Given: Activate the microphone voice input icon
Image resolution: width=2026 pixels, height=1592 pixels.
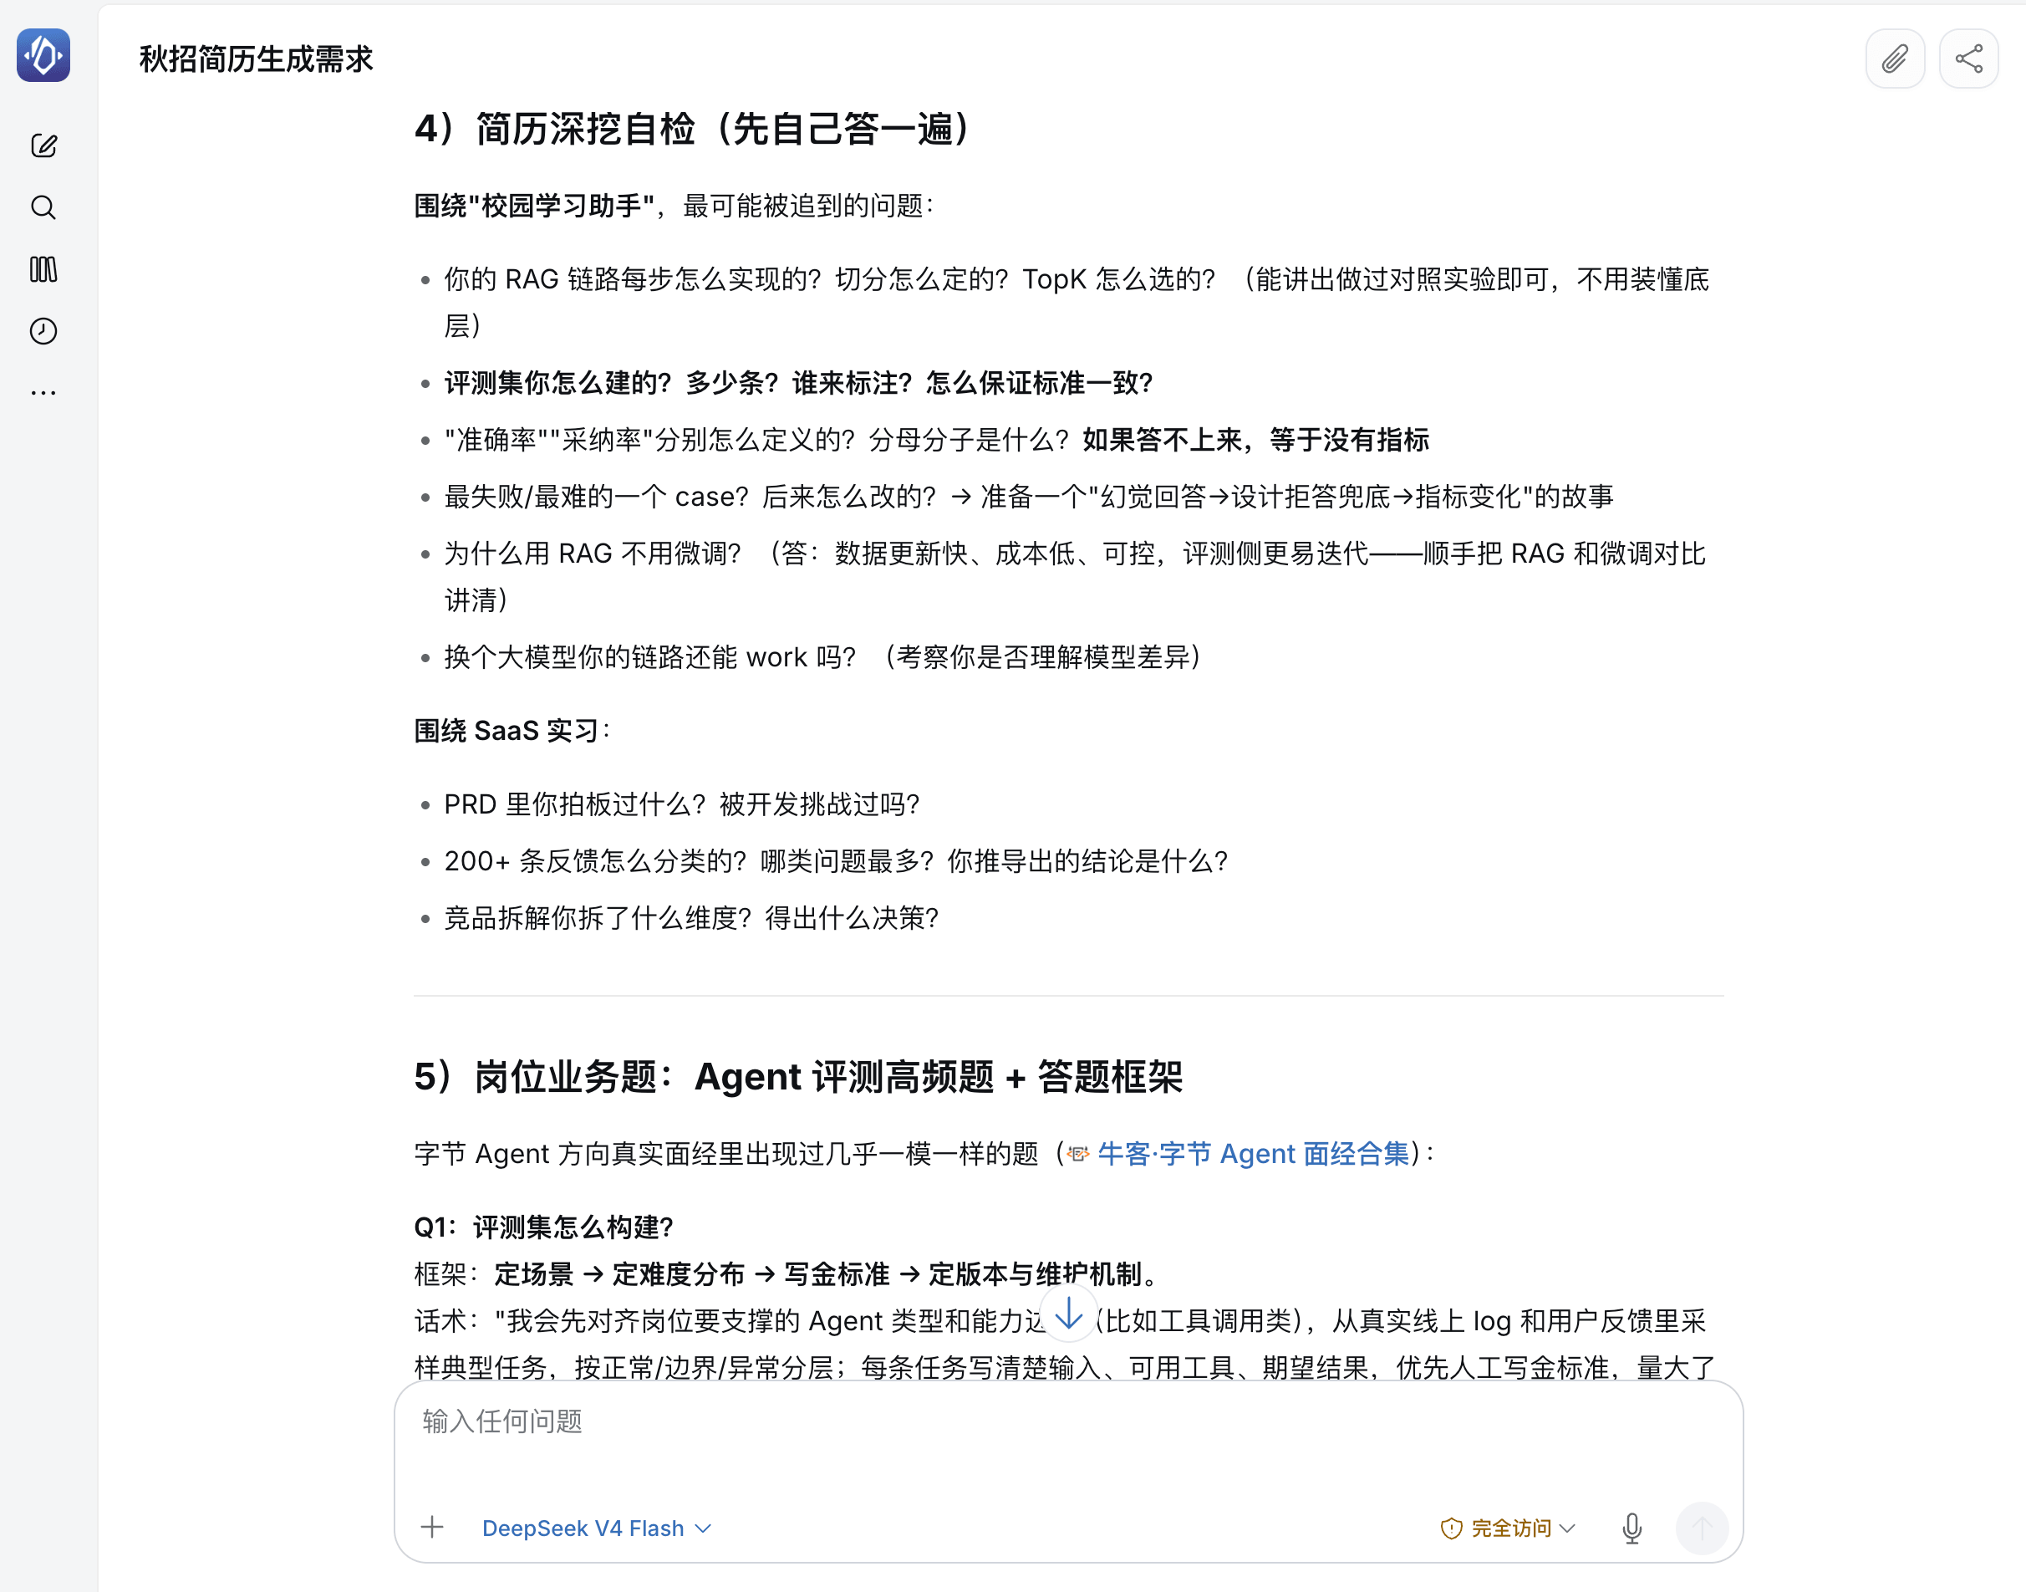Looking at the screenshot, I should (x=1631, y=1528).
